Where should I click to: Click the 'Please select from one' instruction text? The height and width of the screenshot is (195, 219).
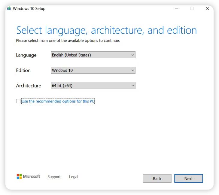point(68,41)
